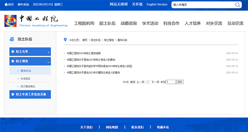Open the 互动交流 menu
Viewport: 248px width, 132px height.
pos(235,23)
